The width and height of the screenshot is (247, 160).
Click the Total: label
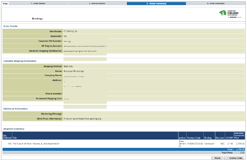tap(230, 149)
